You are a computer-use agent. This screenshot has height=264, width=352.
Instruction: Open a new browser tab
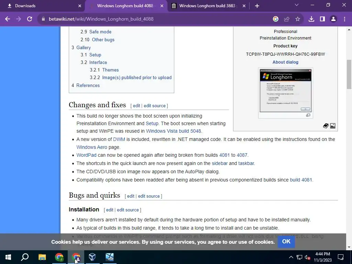click(x=257, y=6)
